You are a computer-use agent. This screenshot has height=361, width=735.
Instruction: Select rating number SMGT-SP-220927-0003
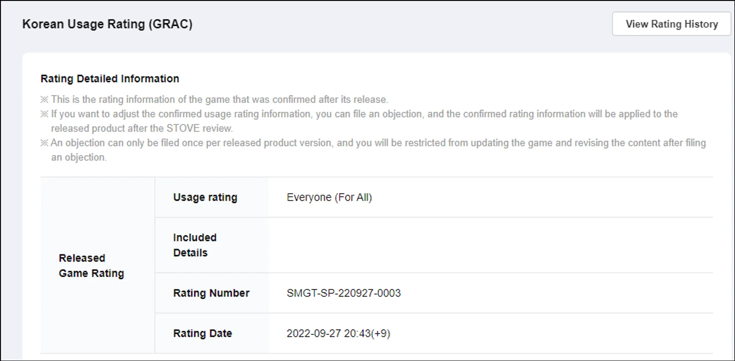(344, 293)
